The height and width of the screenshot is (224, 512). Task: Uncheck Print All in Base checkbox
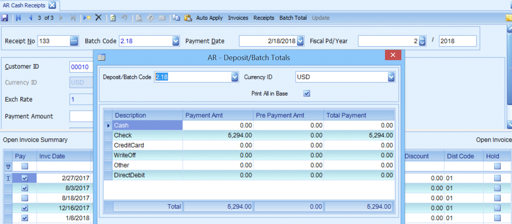[x=307, y=94]
